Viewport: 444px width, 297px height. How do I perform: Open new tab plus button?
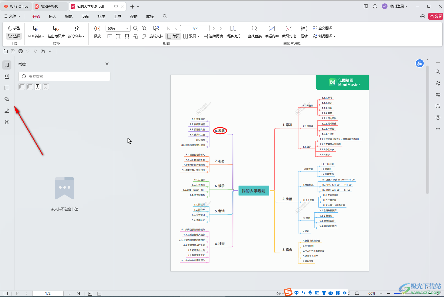pos(132,7)
